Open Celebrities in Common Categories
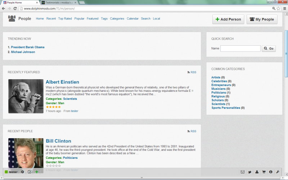The image size is (288, 180). click(x=219, y=81)
